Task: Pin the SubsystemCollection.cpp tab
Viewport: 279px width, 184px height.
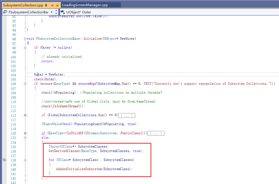Action: pos(52,5)
